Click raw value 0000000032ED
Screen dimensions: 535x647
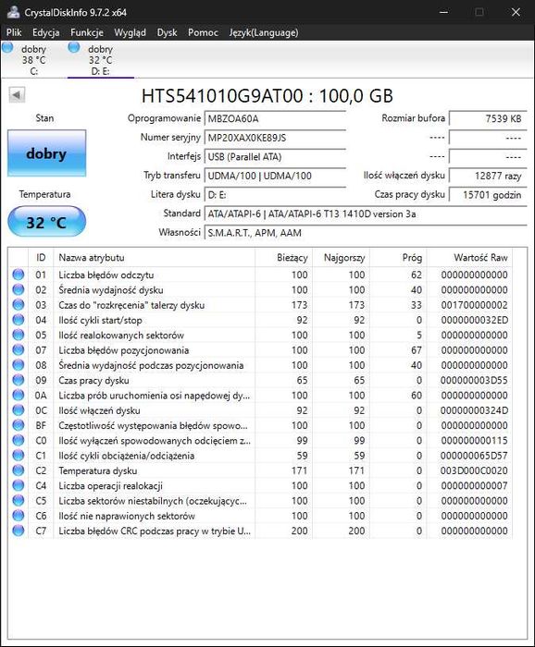coord(474,320)
